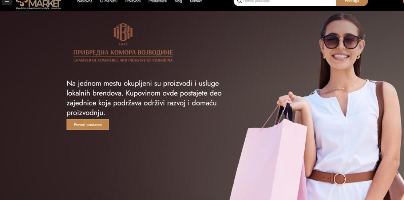
Task: Click the magnifying glass search icon
Action: coord(239,1)
